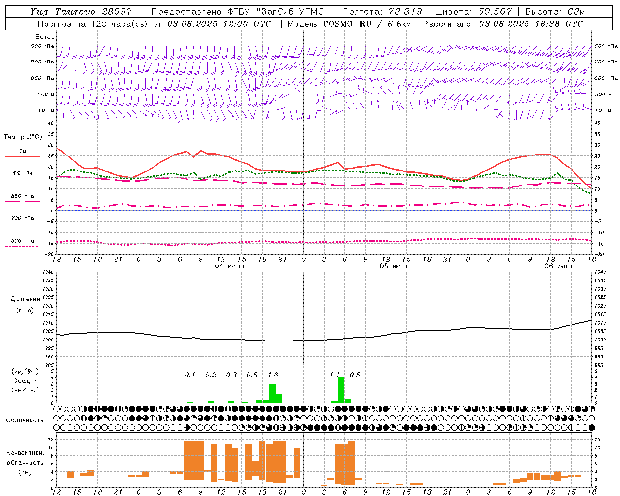Click the 4.6 precipitation amount

[273, 375]
